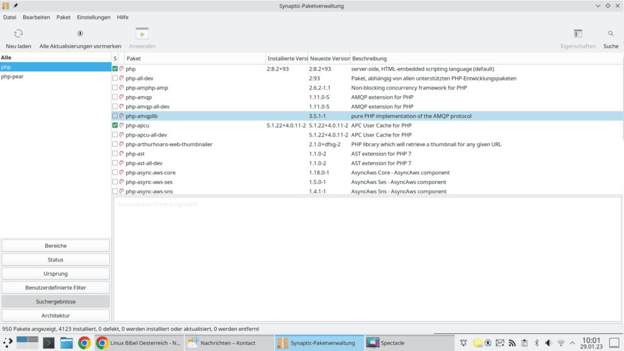Open the notifications bell in system tray
This screenshot has height=351, width=624.
tap(464, 342)
